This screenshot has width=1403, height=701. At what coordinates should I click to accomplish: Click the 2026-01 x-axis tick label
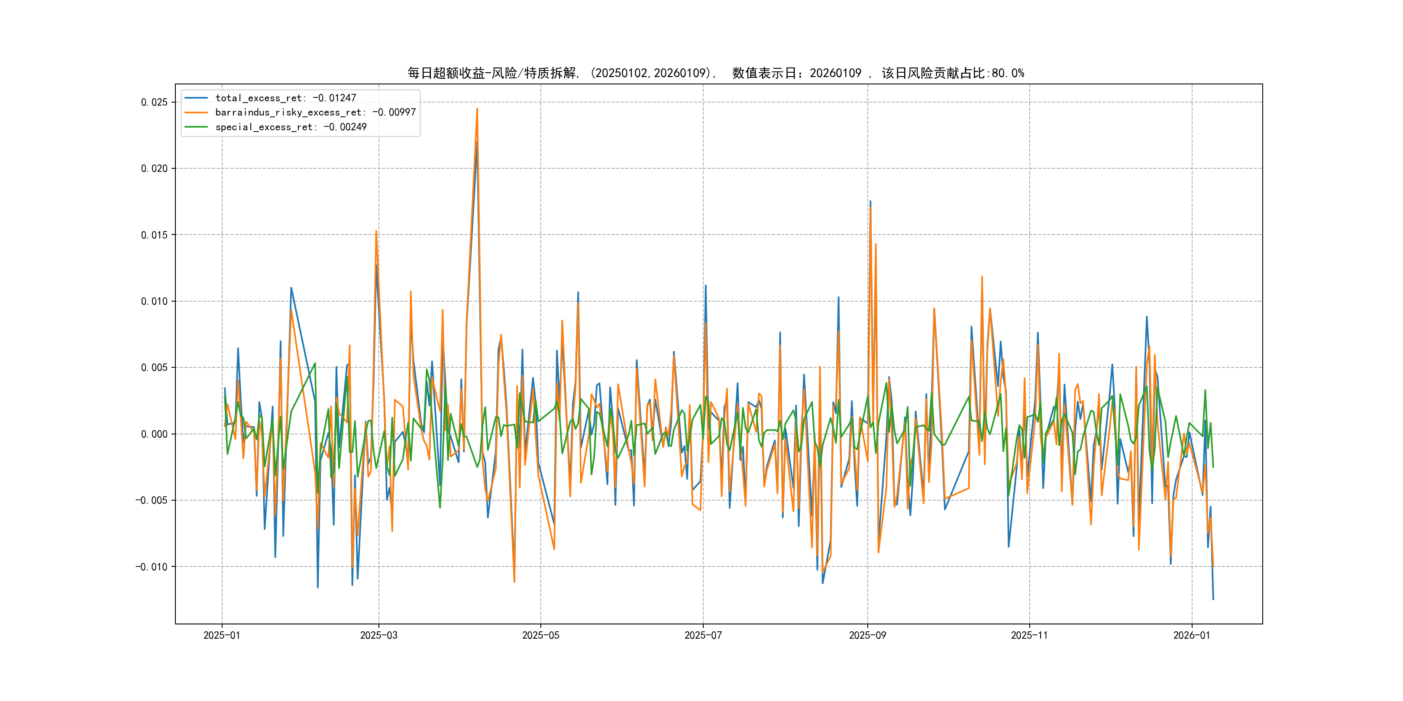[x=1191, y=635]
